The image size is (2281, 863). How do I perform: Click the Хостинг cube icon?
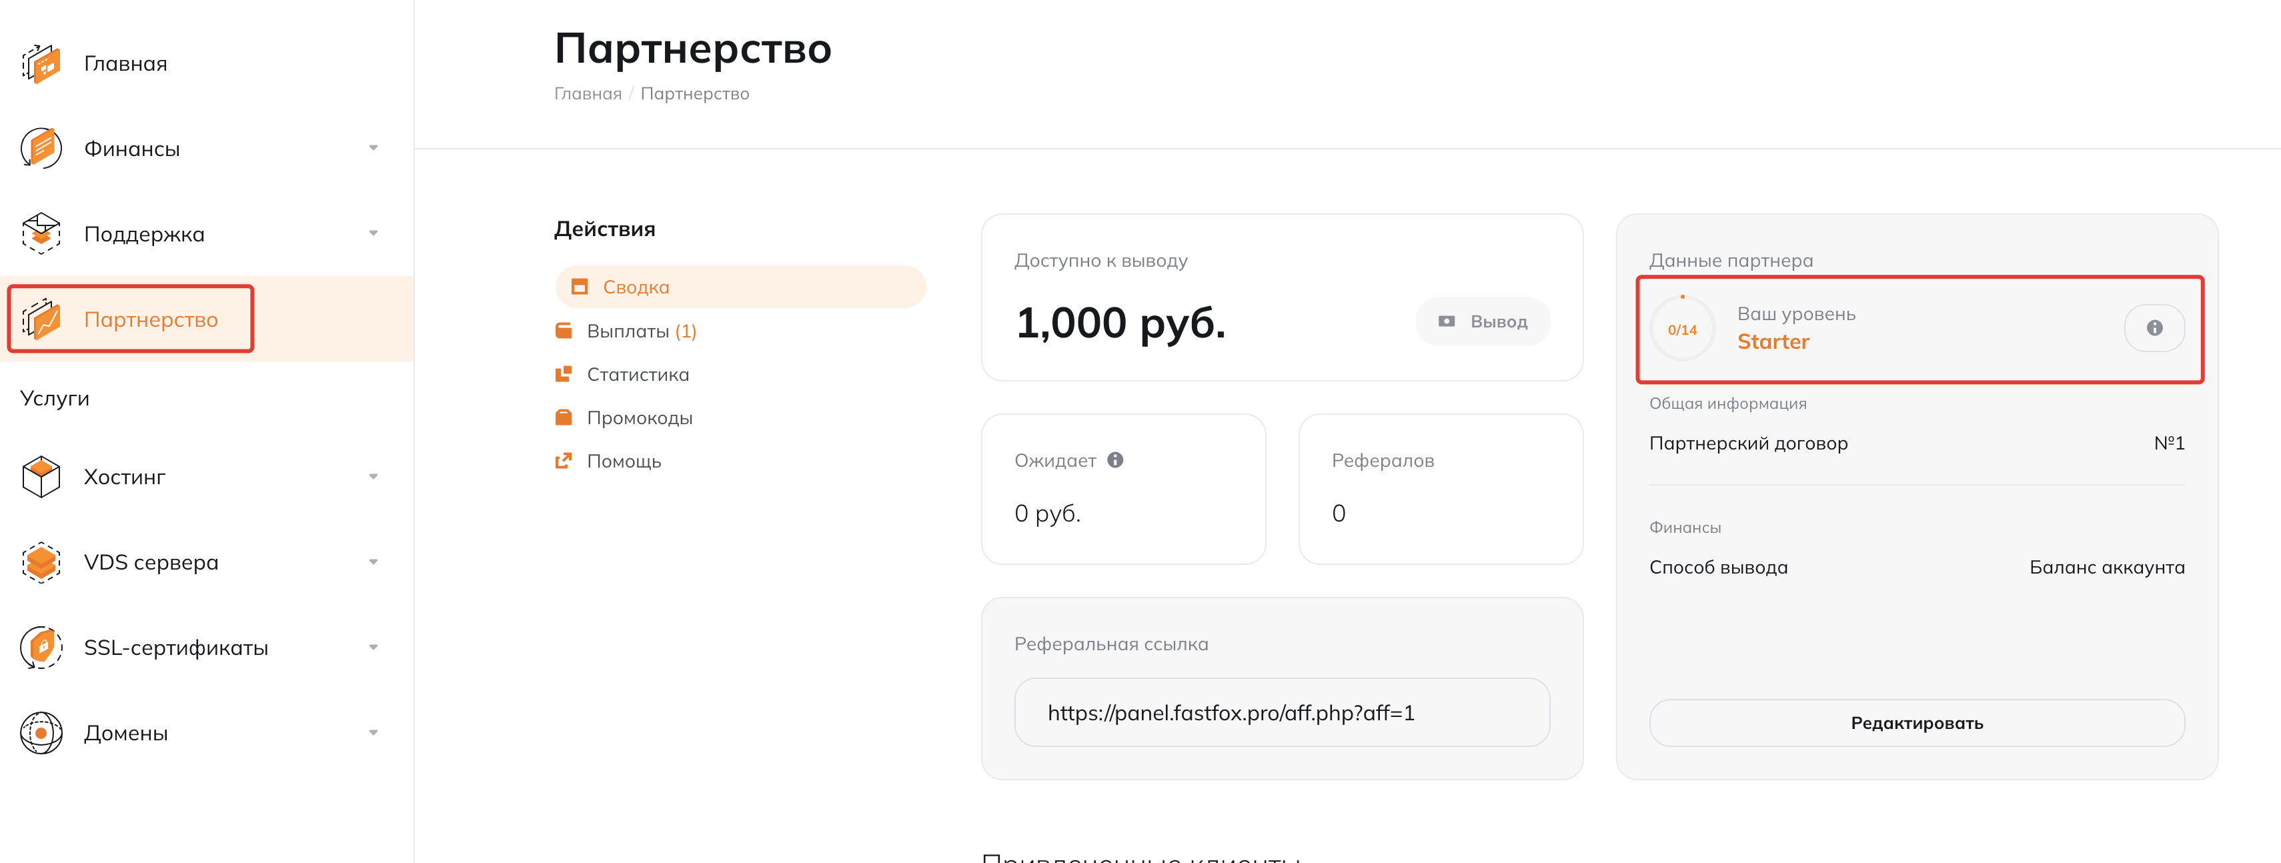coord(41,477)
